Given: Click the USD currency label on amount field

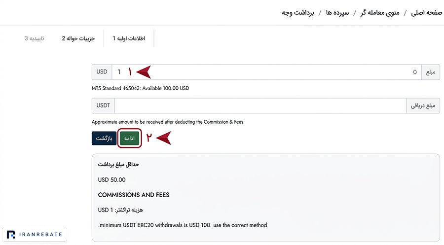Looking at the screenshot, I should point(102,72).
